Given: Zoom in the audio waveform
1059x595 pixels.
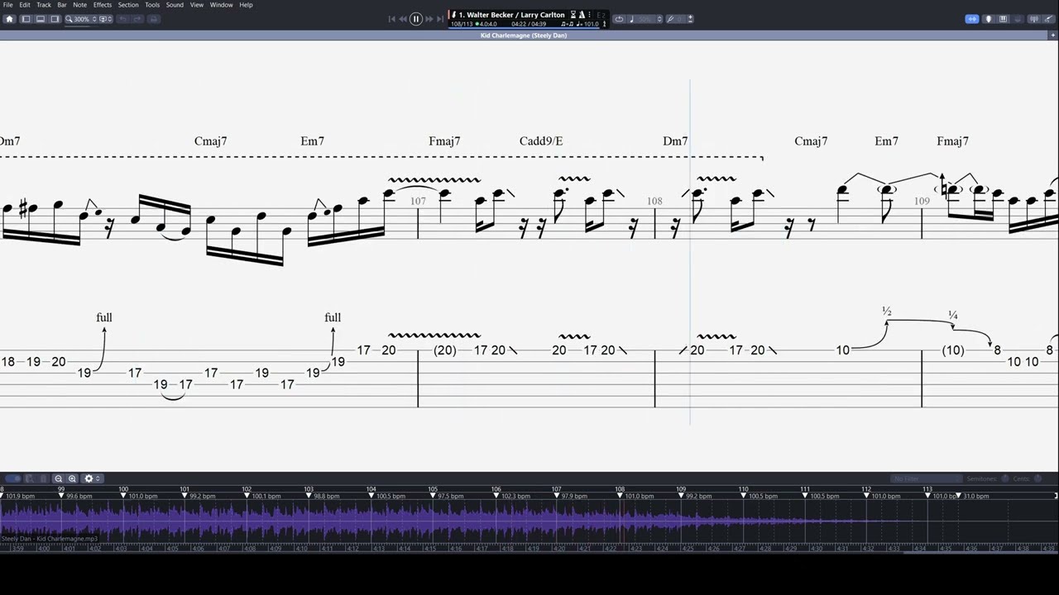Looking at the screenshot, I should click(72, 478).
